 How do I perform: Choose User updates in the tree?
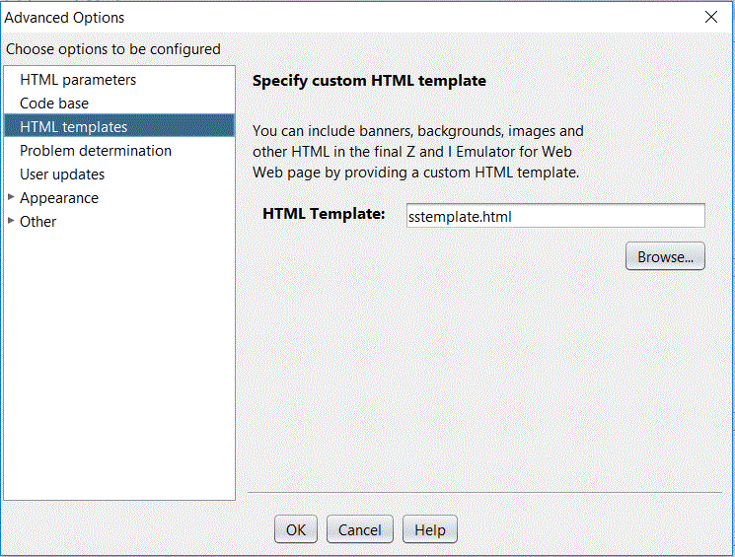click(62, 174)
